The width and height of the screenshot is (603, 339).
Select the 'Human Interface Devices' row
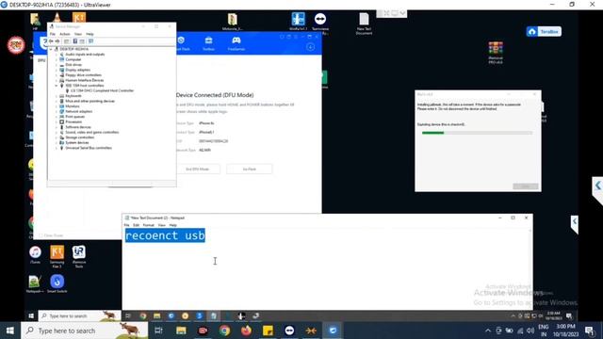pos(84,80)
